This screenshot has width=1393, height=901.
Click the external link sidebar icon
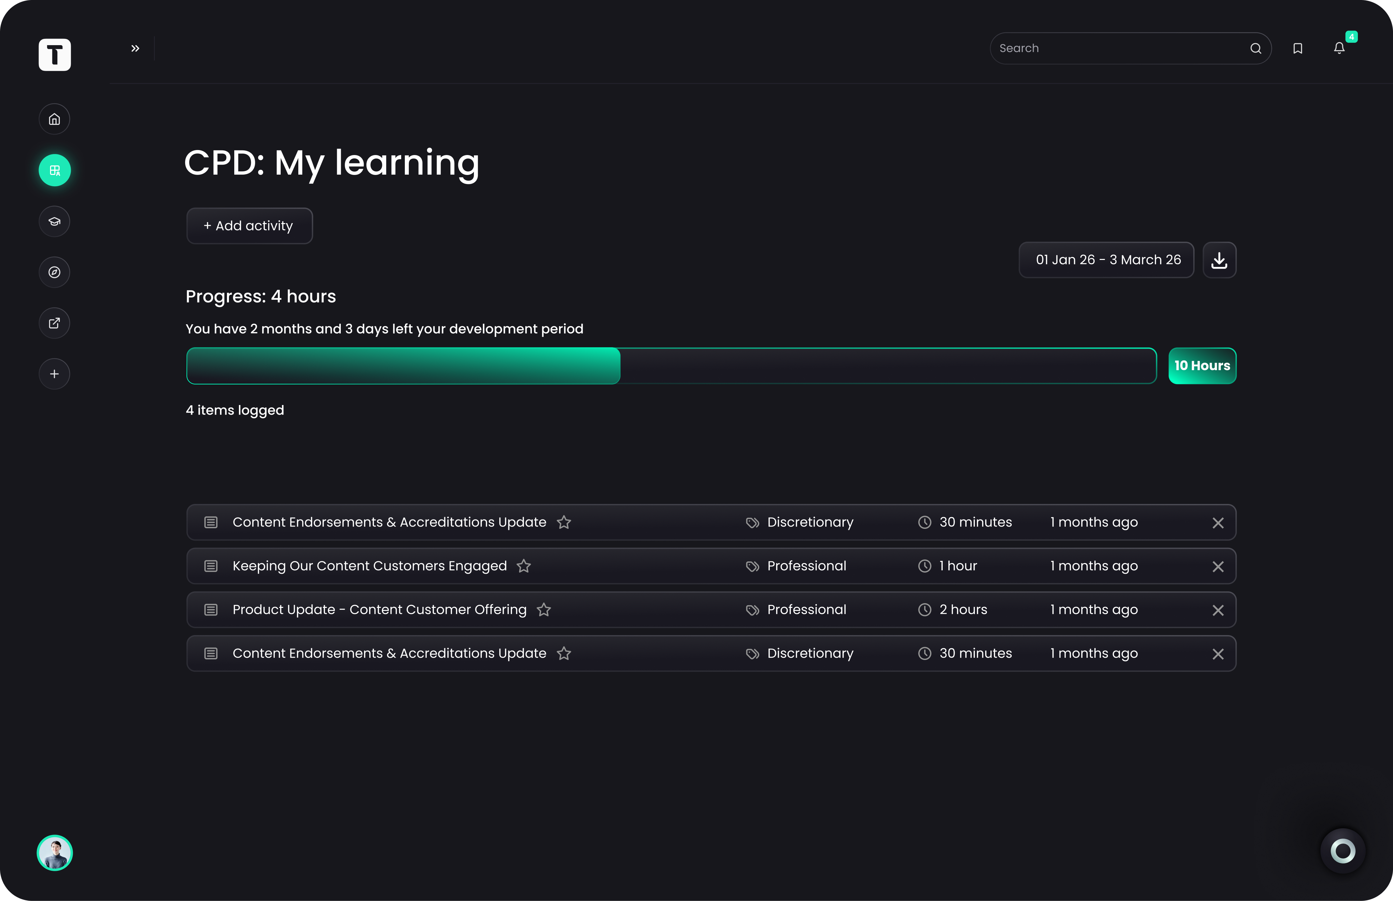tap(54, 323)
